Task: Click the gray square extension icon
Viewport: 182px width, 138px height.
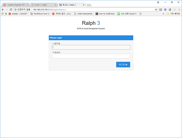Action: pos(161,10)
